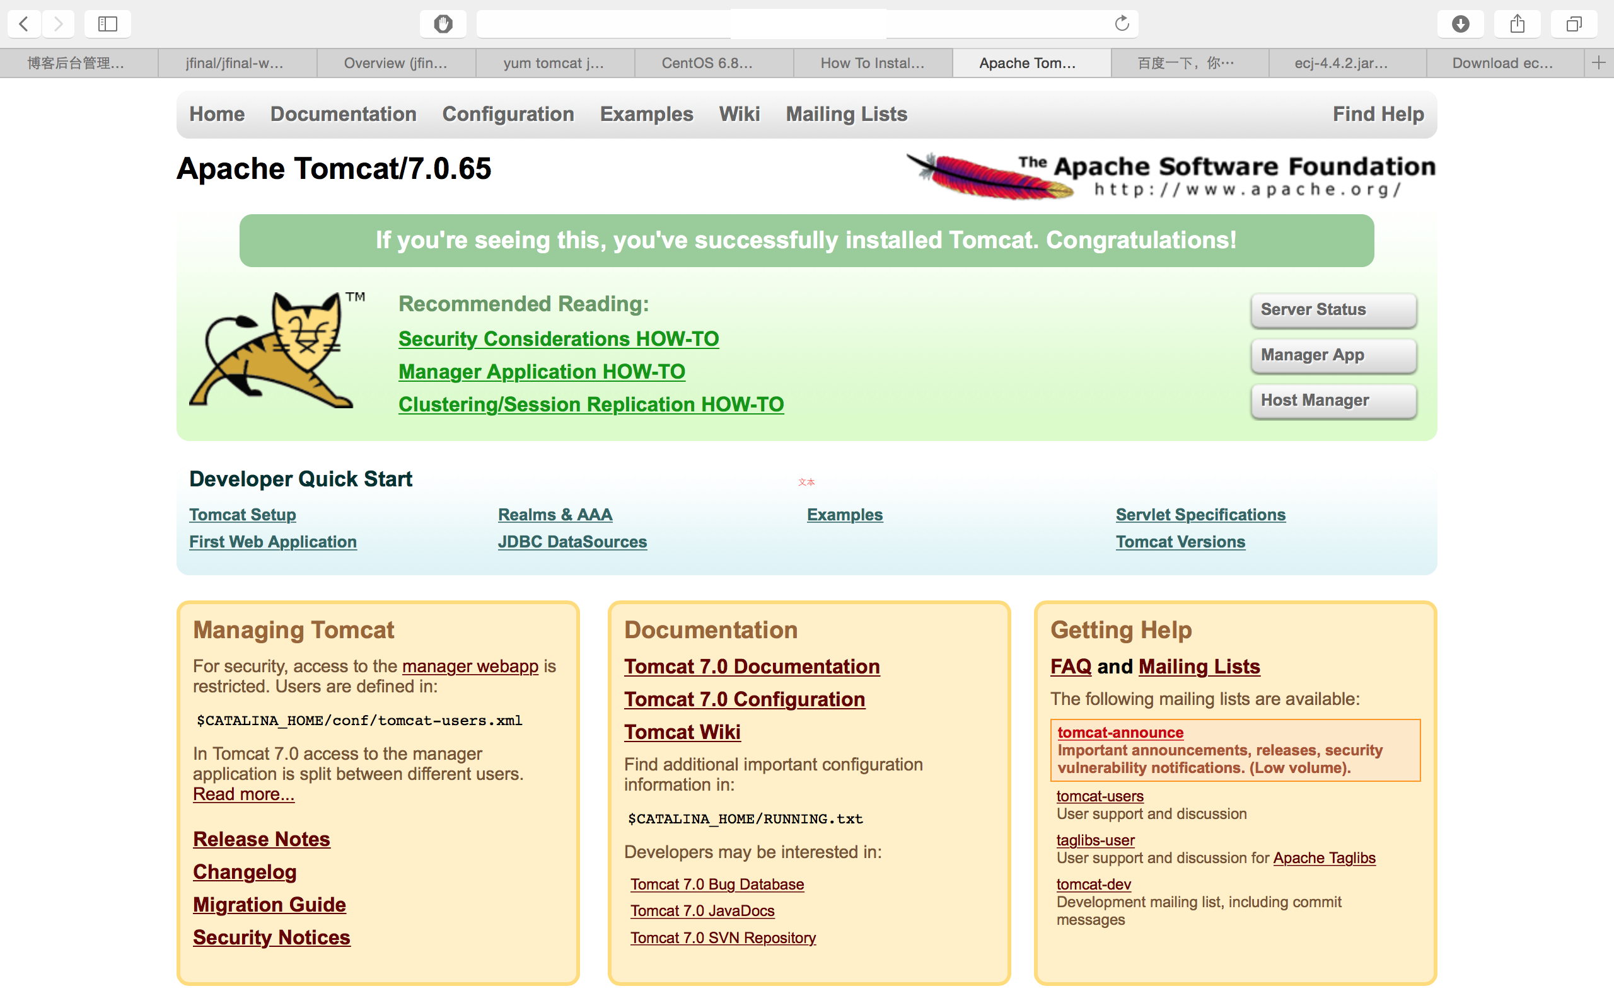Open the Migration Guide link
The image size is (1614, 1008).
click(269, 905)
